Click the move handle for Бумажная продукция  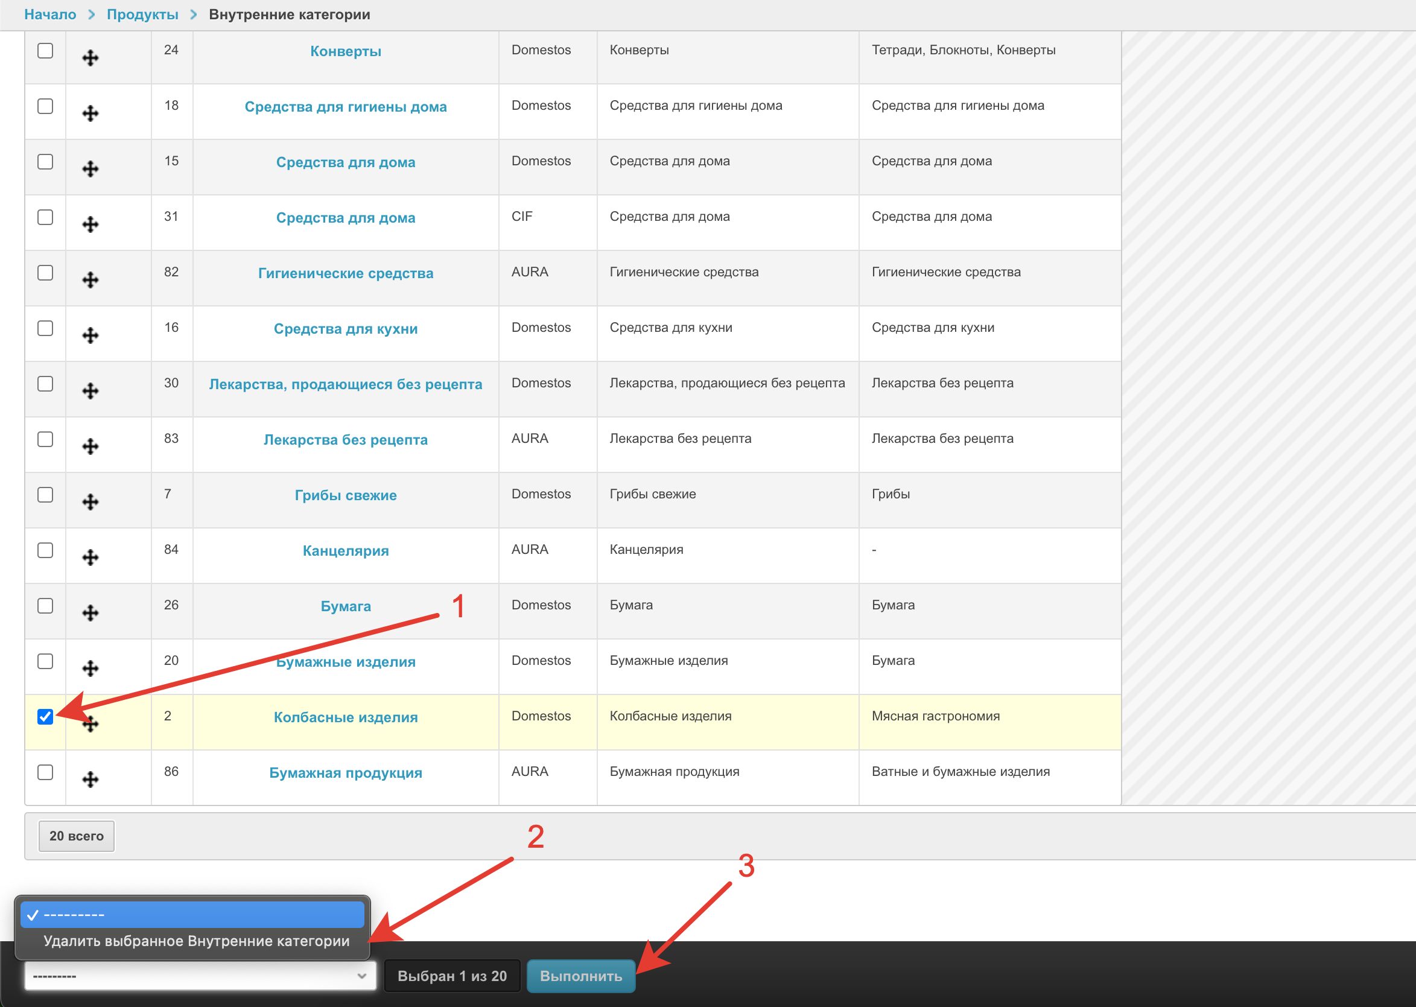pos(90,780)
